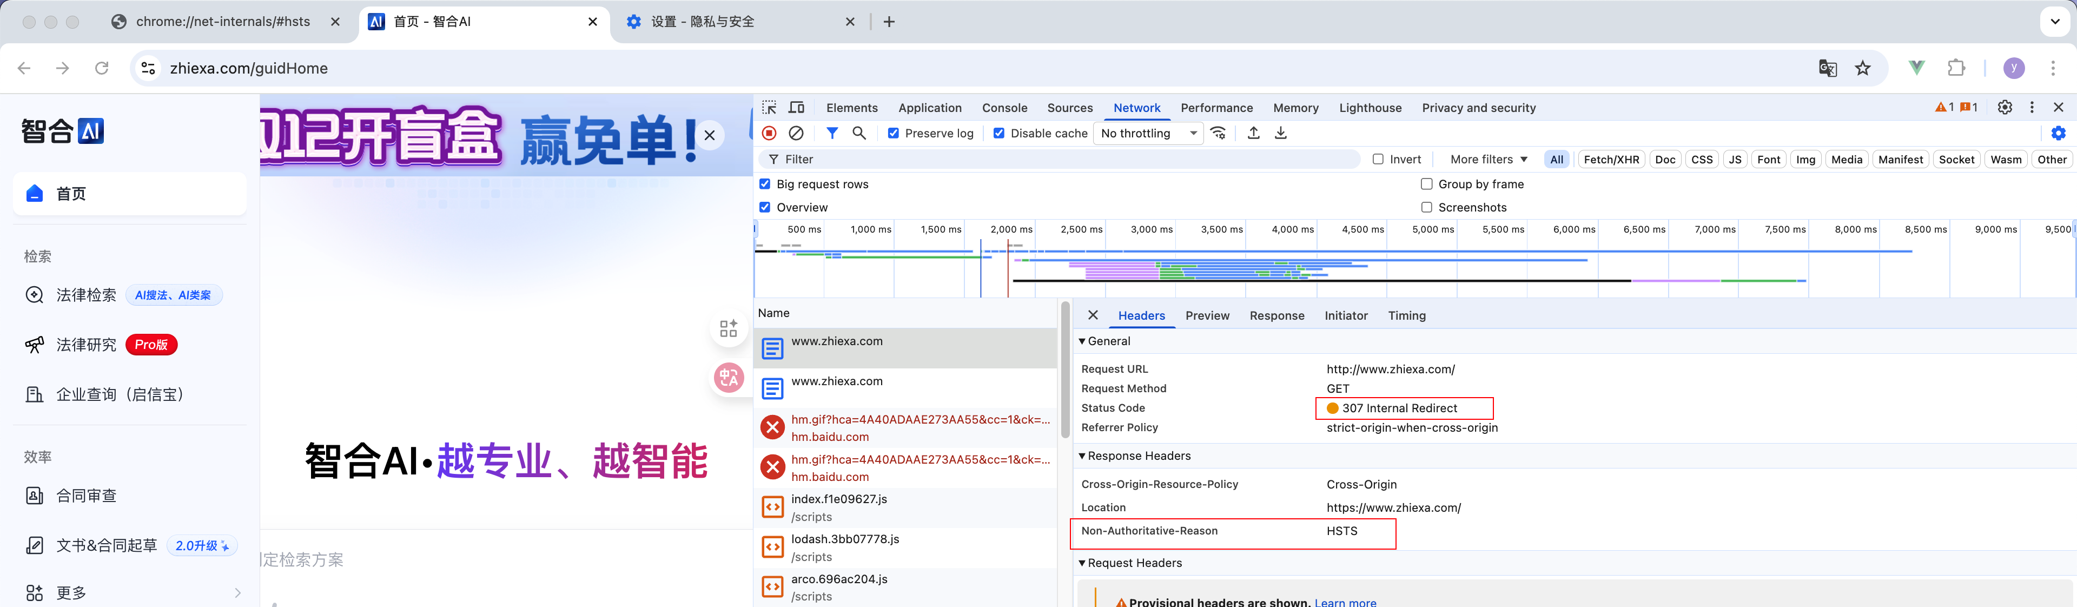This screenshot has width=2077, height=607.
Task: Open the No throttling dropdown
Action: point(1148,133)
